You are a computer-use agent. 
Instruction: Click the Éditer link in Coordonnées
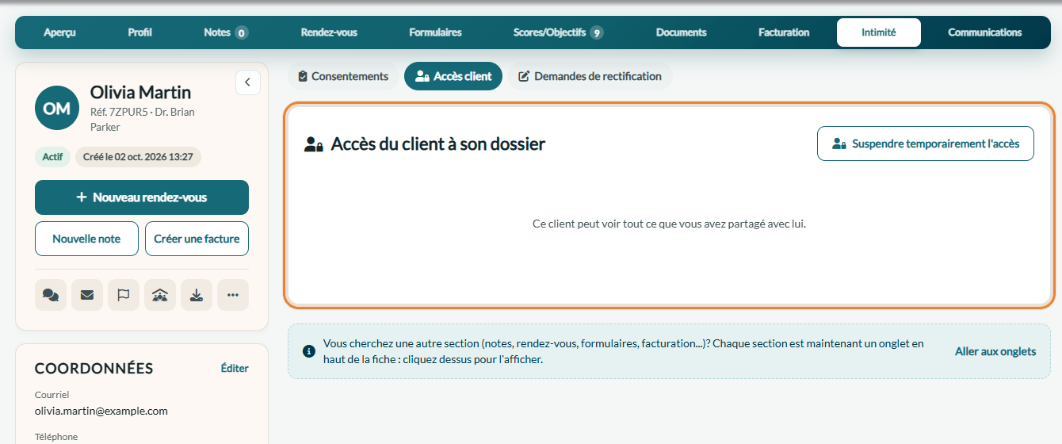coord(235,368)
